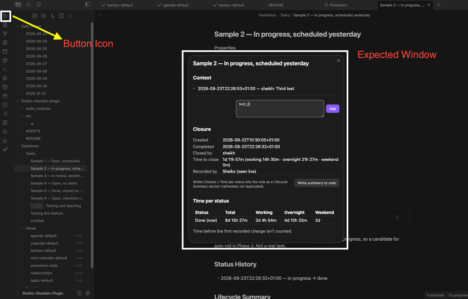Open the history clock ribbon icon
Viewport: 468px width, 299px height.
(x=5, y=16)
